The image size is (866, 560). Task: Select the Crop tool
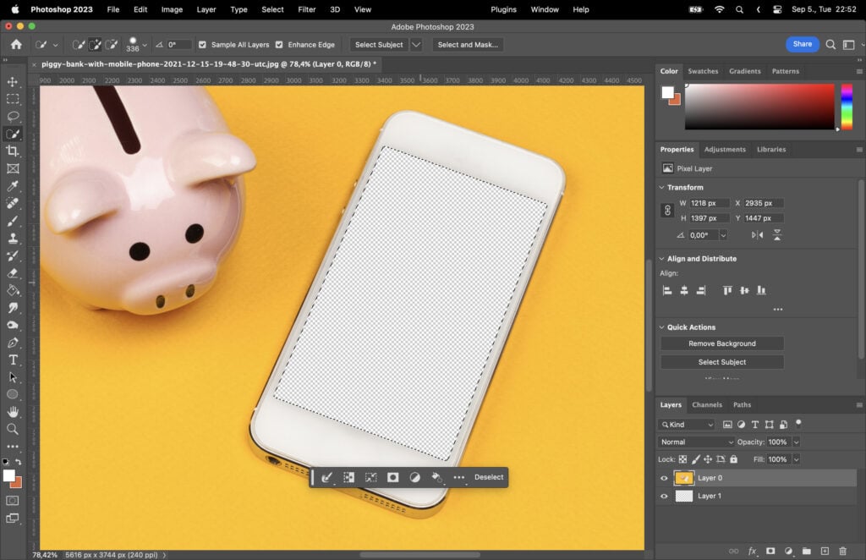click(12, 149)
